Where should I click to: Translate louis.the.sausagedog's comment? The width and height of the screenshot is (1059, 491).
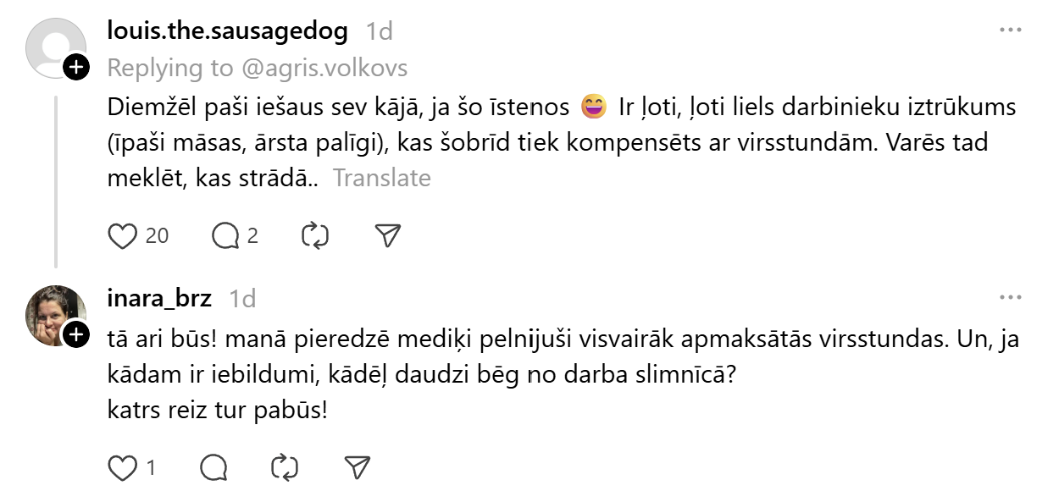coord(382,178)
